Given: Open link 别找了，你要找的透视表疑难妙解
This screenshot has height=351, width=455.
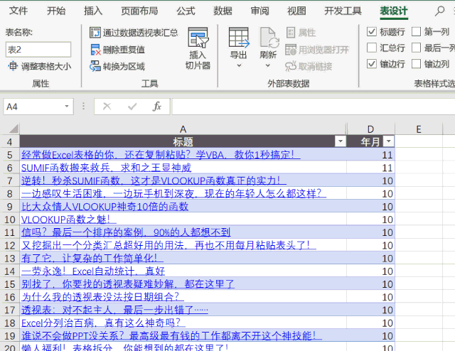Looking at the screenshot, I should coord(128,284).
